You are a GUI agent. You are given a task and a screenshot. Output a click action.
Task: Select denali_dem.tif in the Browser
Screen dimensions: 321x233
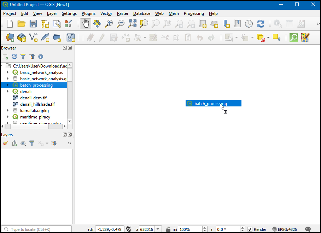tap(33, 98)
